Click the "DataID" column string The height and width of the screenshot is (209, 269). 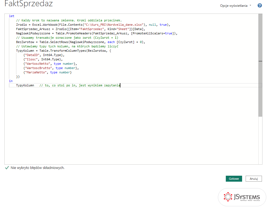pyautogui.click(x=32, y=55)
